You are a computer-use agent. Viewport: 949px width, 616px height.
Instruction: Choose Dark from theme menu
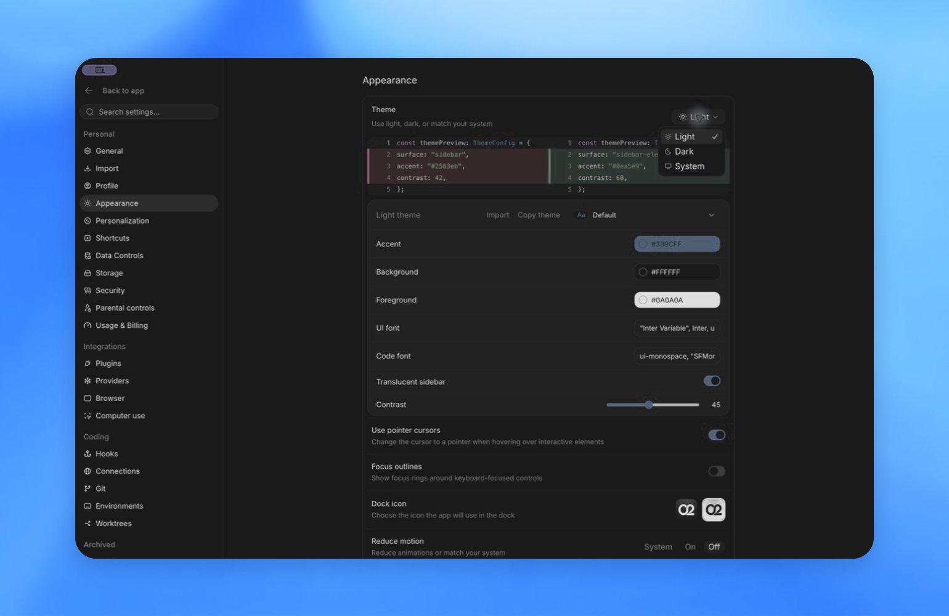[691, 152]
